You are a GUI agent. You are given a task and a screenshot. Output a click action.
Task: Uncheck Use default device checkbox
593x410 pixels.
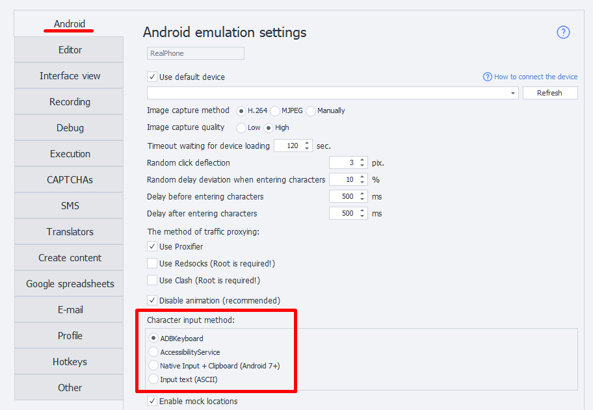pos(152,77)
